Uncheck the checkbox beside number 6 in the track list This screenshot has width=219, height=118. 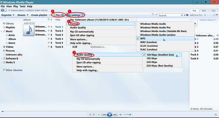pos(49,47)
